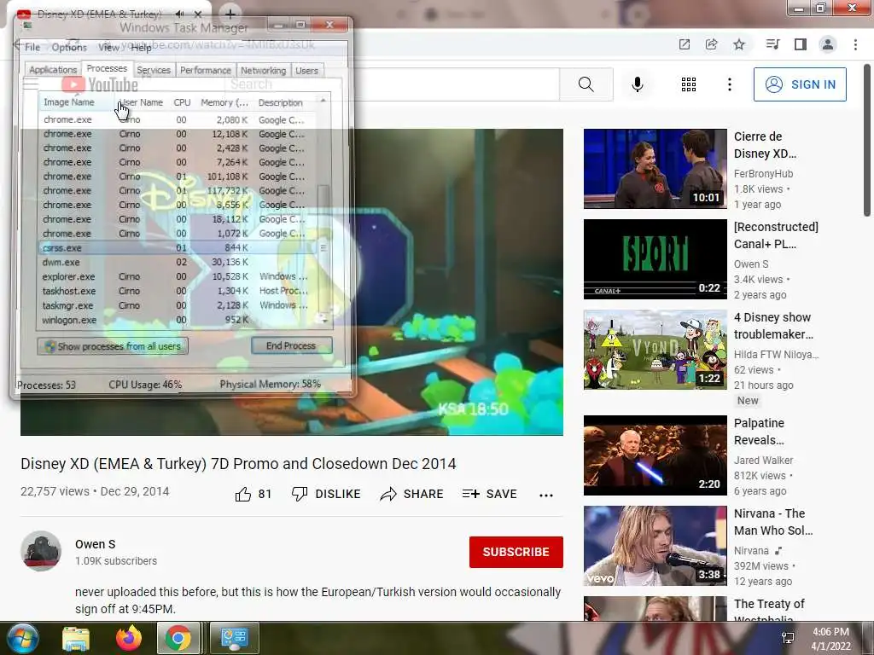Viewport: 874px width, 655px height.
Task: Select the winlogon.exe process row
Action: 178,321
